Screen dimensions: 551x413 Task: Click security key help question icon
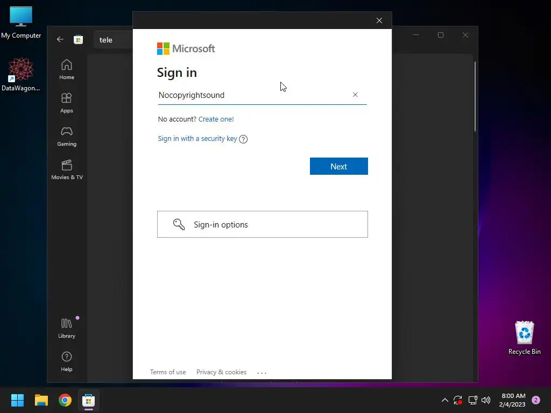(x=243, y=139)
